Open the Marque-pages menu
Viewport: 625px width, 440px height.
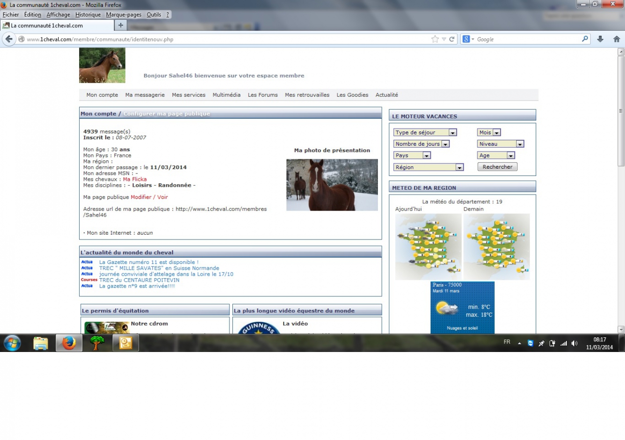(x=124, y=15)
